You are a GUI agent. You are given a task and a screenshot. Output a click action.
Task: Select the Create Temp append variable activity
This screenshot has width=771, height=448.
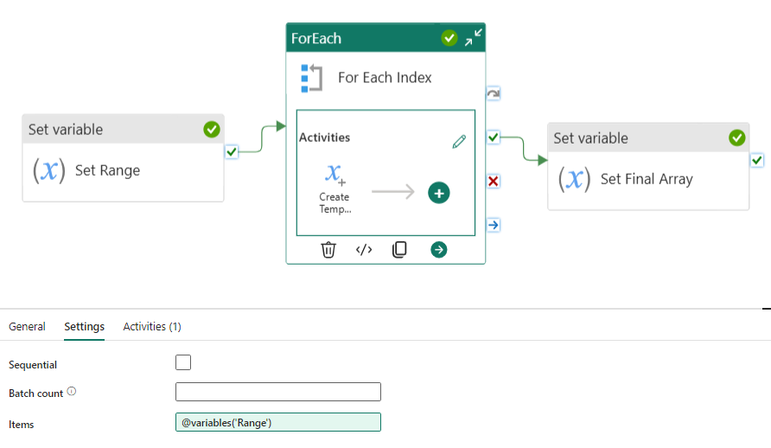coord(335,189)
